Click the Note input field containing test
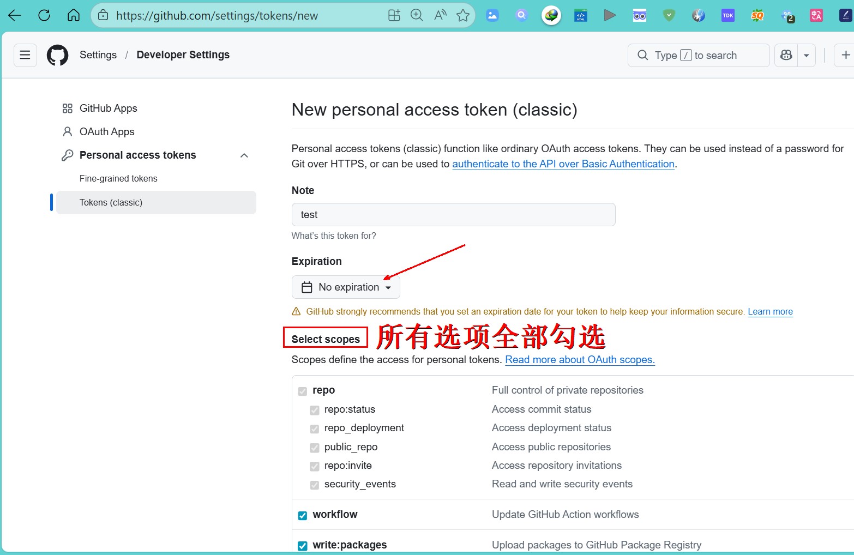 (454, 214)
